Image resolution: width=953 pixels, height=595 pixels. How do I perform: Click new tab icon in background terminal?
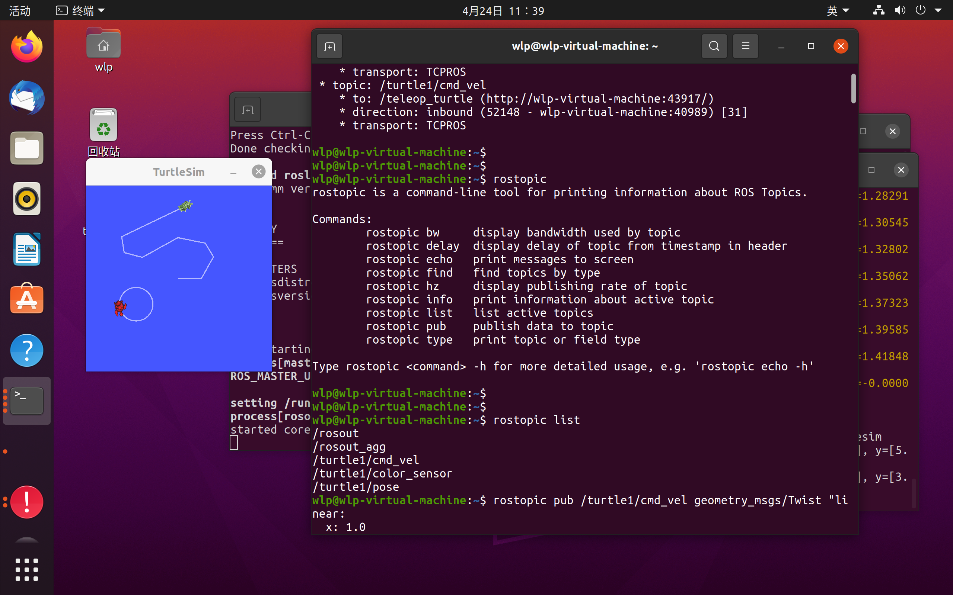tap(247, 110)
